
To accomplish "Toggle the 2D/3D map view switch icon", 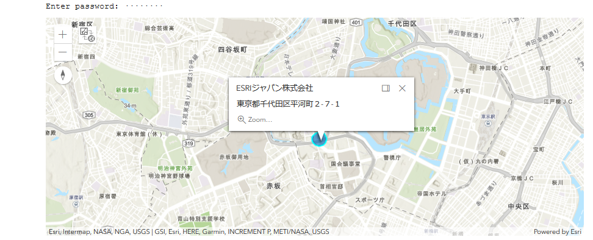I will [x=88, y=35].
